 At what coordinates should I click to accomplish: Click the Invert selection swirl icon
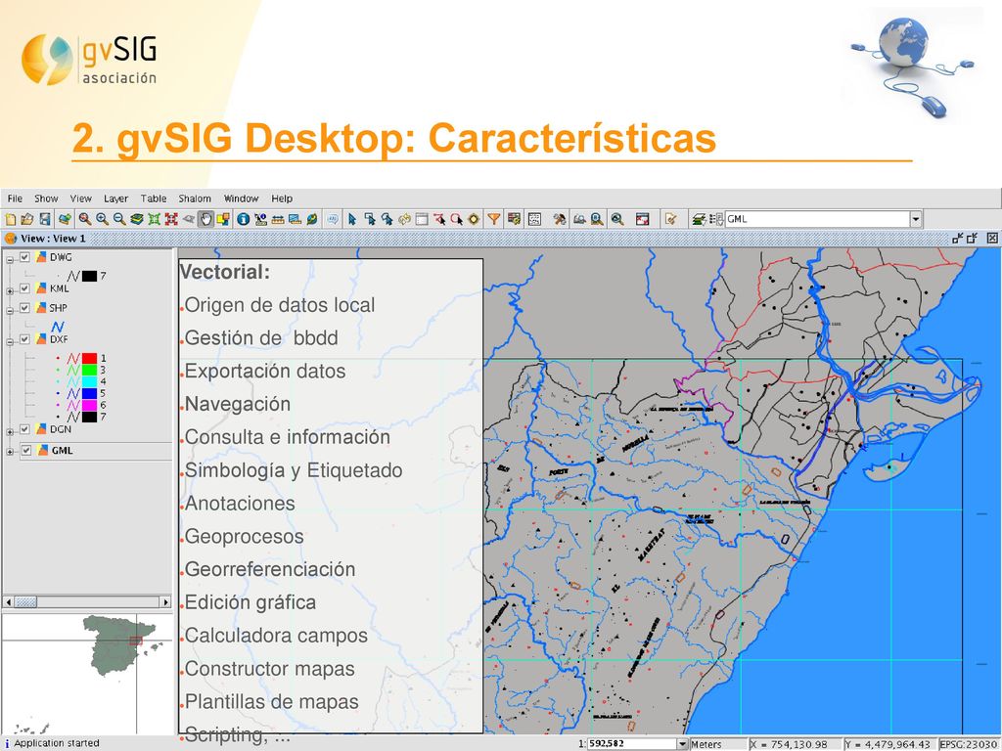pos(404,219)
